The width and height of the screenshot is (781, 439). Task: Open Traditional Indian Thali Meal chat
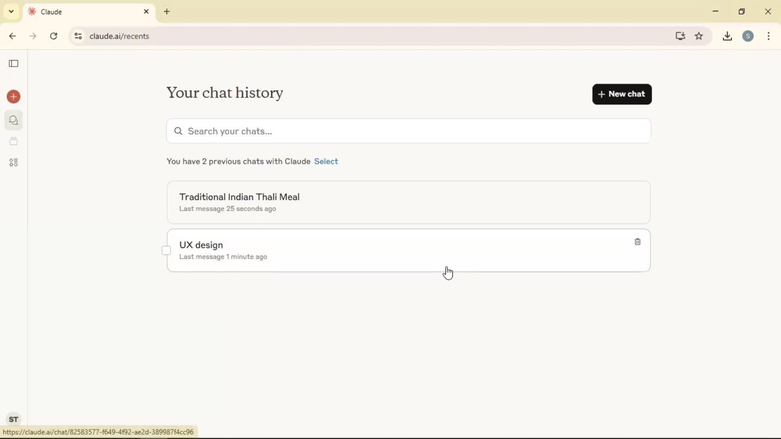408,202
